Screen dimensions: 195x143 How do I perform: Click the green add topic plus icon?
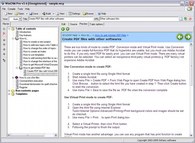click(4, 29)
